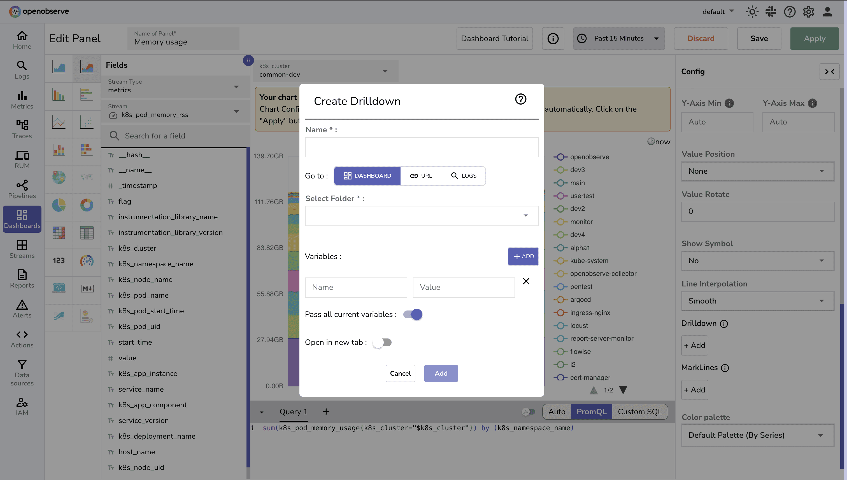Screen dimensions: 847x480
Task: Open Traces from the left sidebar
Action: 22,129
